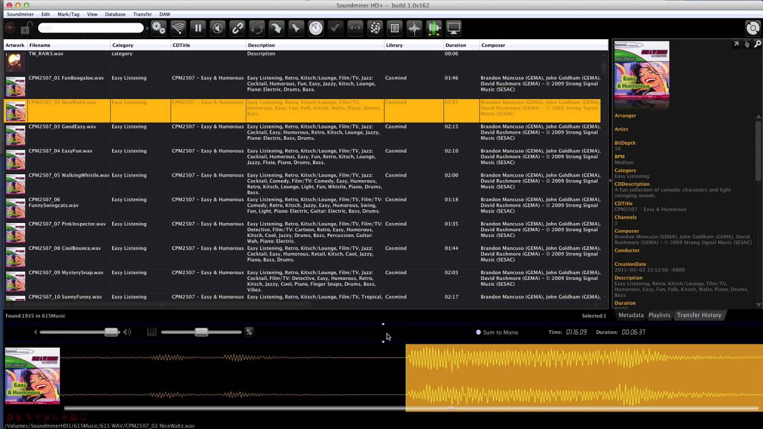The width and height of the screenshot is (763, 429).
Task: Click the magnifier icon in metadata panel
Action: click(758, 44)
